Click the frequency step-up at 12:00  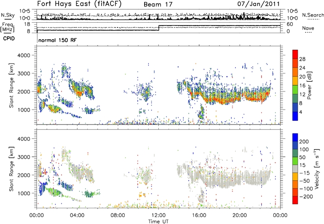[x=159, y=28]
